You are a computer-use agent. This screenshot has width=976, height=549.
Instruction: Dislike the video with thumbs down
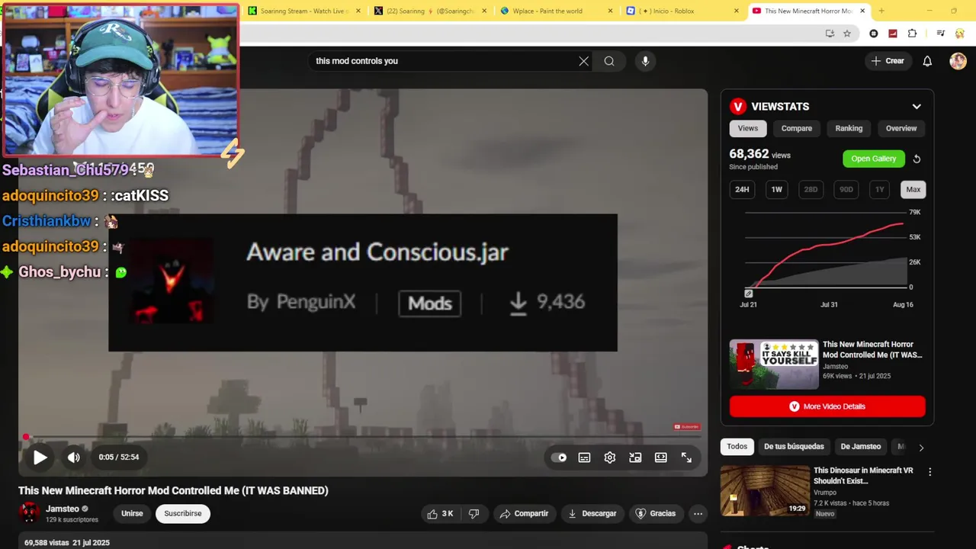pyautogui.click(x=474, y=514)
